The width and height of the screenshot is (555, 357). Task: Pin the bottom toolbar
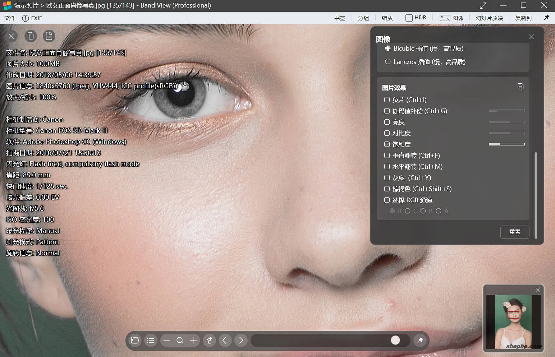click(420, 340)
